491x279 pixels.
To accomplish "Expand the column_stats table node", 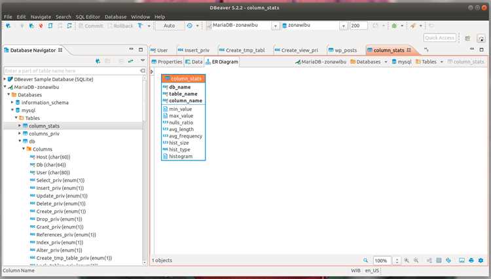I will click(x=20, y=125).
